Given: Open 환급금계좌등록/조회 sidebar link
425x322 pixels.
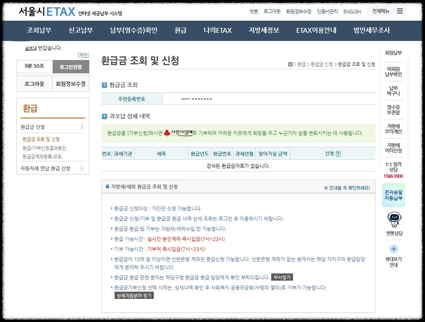Looking at the screenshot, I should (42, 157).
